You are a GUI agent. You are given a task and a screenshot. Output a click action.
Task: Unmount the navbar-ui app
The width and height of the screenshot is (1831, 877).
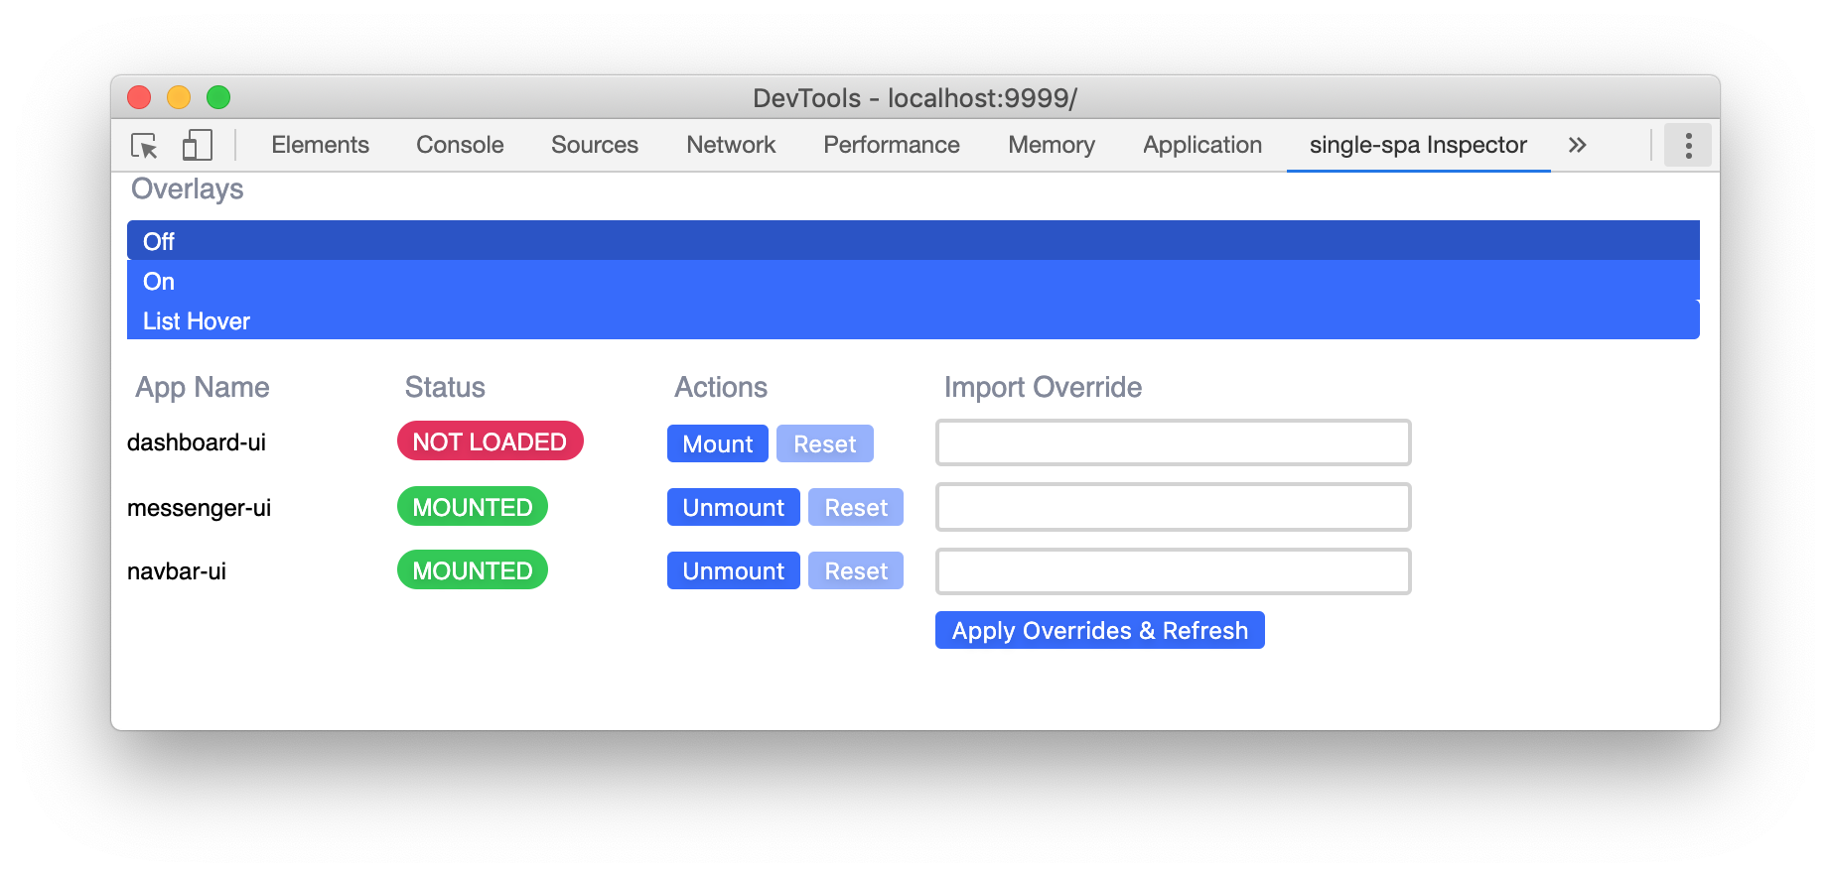(734, 570)
